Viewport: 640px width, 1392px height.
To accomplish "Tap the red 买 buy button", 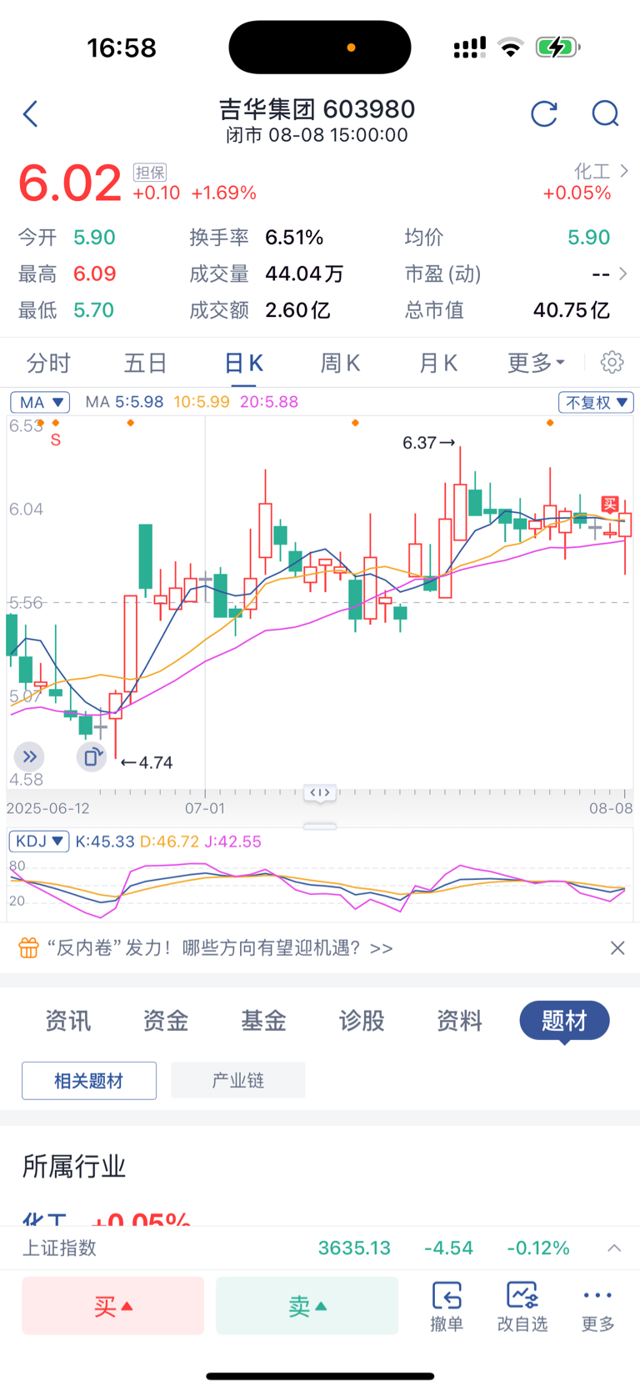I will pyautogui.click(x=113, y=1305).
